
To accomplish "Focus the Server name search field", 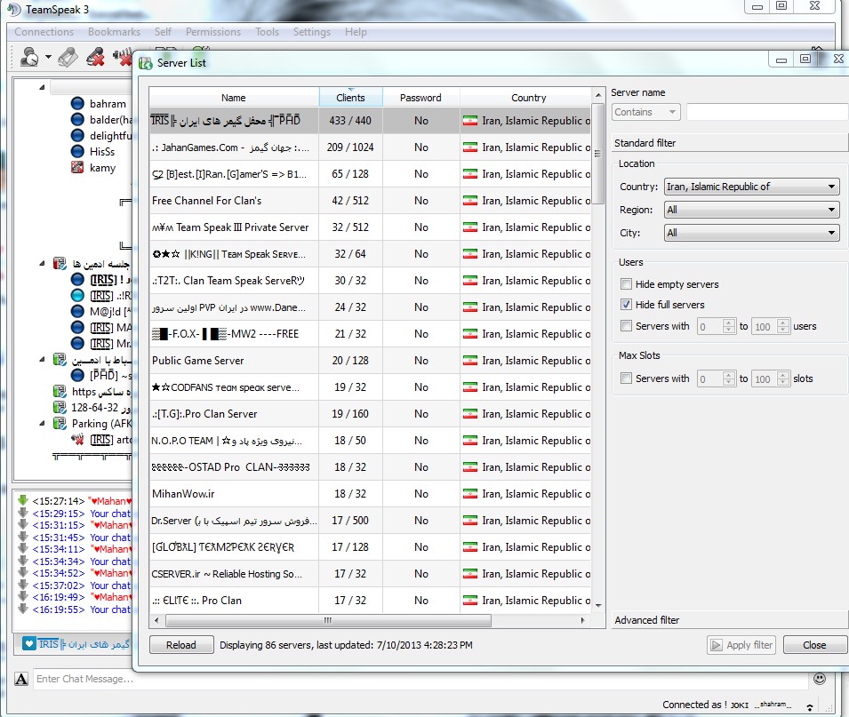I will point(766,112).
